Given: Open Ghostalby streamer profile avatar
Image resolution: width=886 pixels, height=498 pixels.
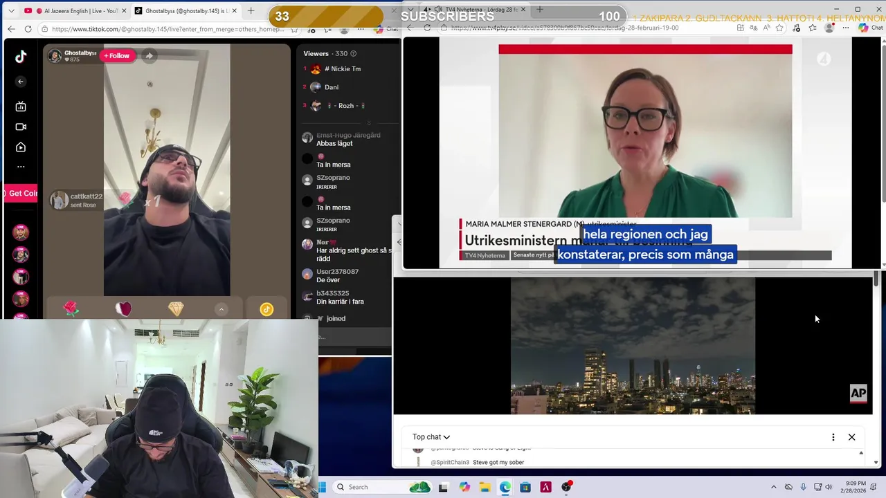Looking at the screenshot, I should pyautogui.click(x=55, y=56).
